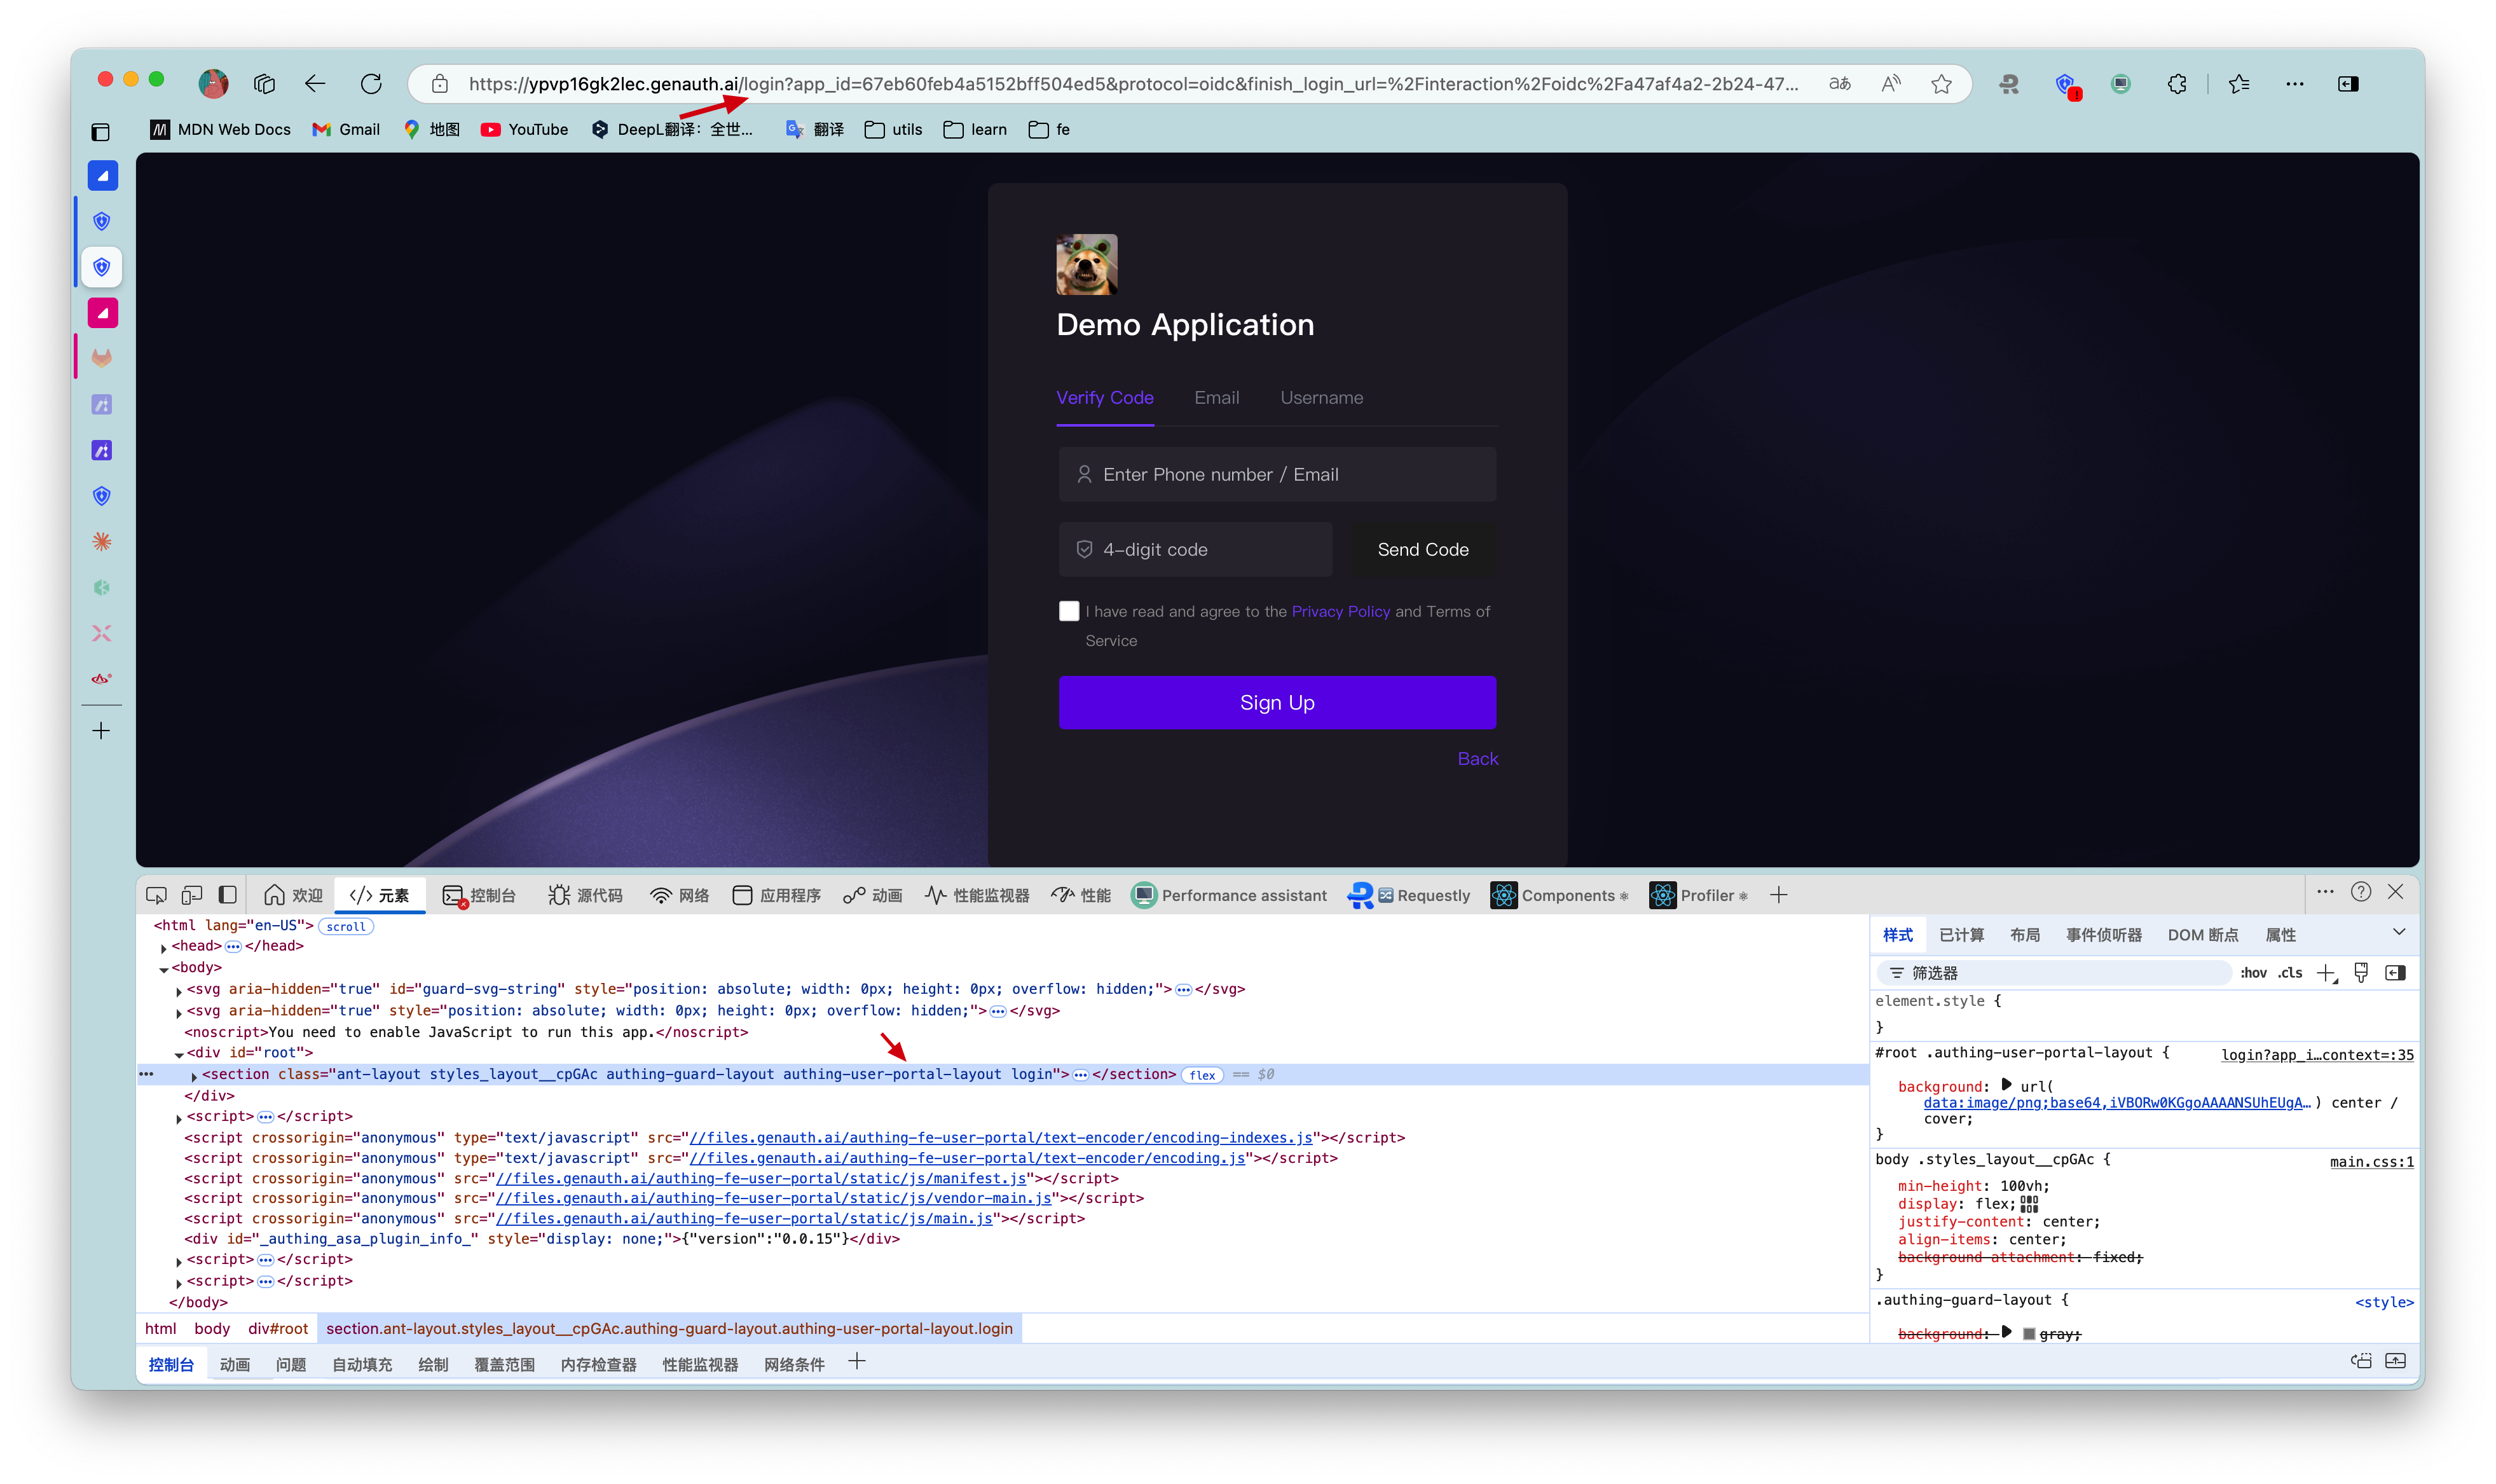The height and width of the screenshot is (1484, 2496).
Task: Click the browser refresh button
Action: coord(371,84)
